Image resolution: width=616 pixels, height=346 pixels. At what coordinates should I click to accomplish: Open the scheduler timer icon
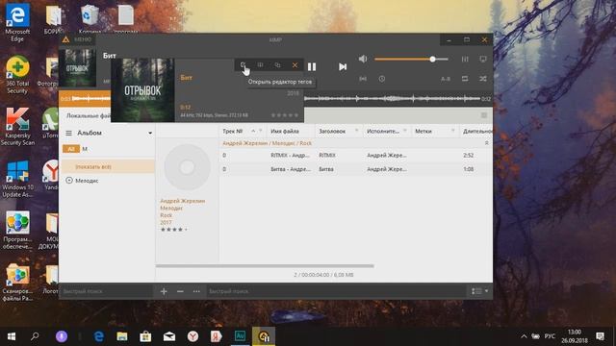tap(382, 79)
